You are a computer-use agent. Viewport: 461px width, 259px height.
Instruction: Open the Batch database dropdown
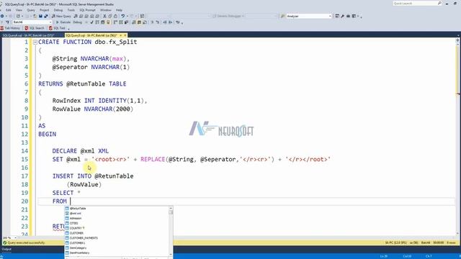pos(32,22)
